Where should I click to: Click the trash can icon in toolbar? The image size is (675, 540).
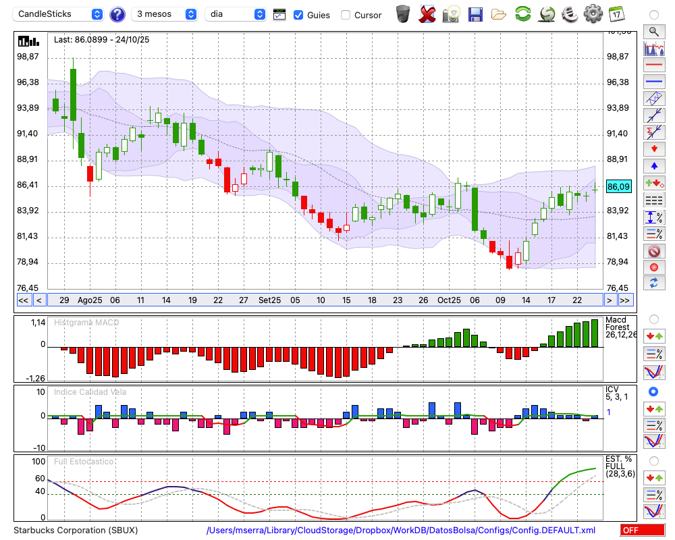pos(403,13)
